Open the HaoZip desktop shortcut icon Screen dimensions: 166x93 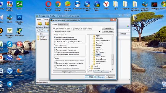pyautogui.click(x=10, y=17)
